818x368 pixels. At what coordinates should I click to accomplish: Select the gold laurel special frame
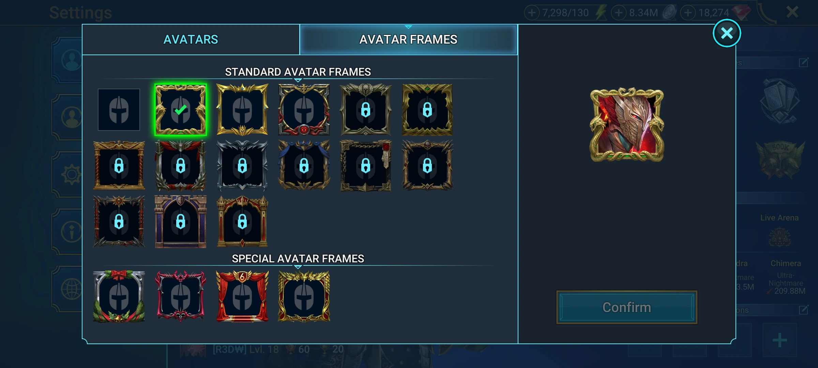click(x=304, y=296)
